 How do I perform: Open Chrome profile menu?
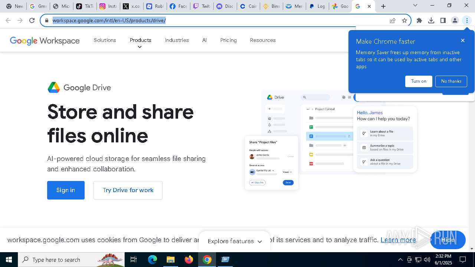(x=455, y=20)
